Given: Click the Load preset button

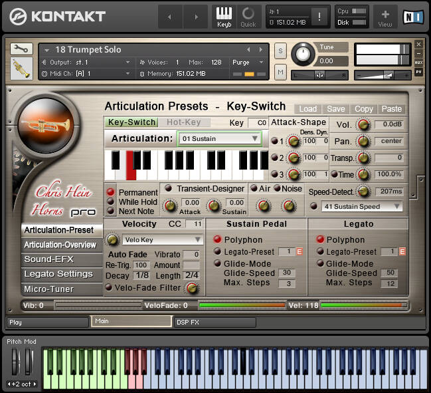Looking at the screenshot, I should click(307, 109).
